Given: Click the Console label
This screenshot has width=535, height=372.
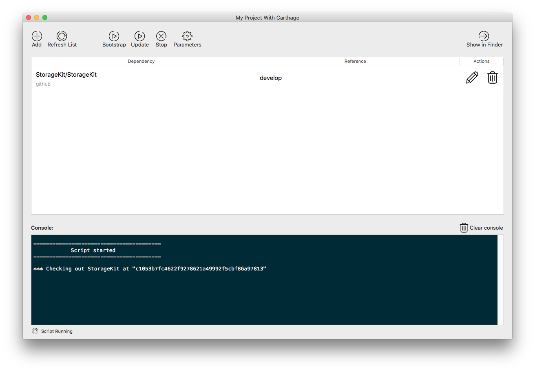Looking at the screenshot, I should (42, 228).
